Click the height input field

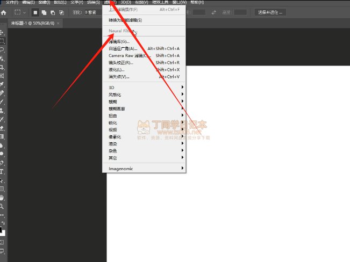(x=240, y=12)
